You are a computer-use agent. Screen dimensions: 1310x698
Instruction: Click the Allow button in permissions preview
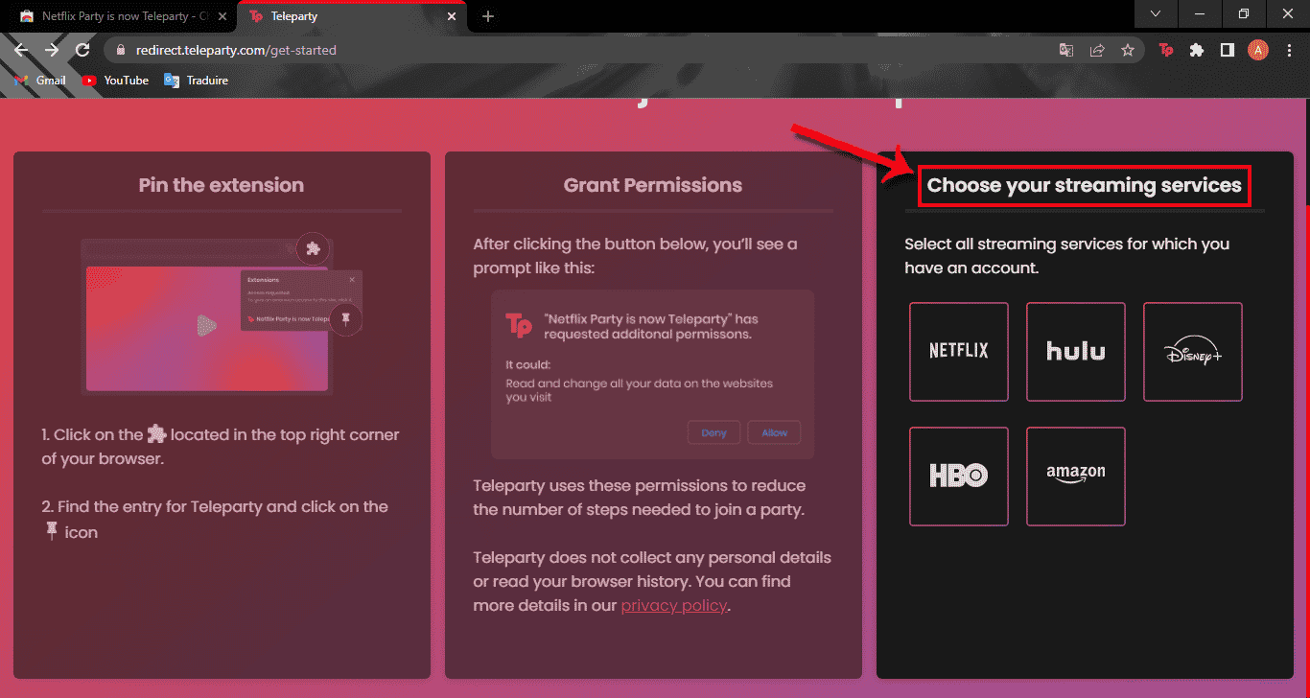(774, 432)
